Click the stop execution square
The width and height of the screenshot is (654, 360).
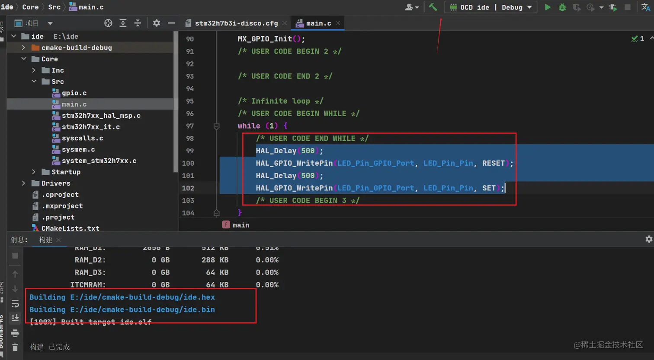pyautogui.click(x=628, y=7)
